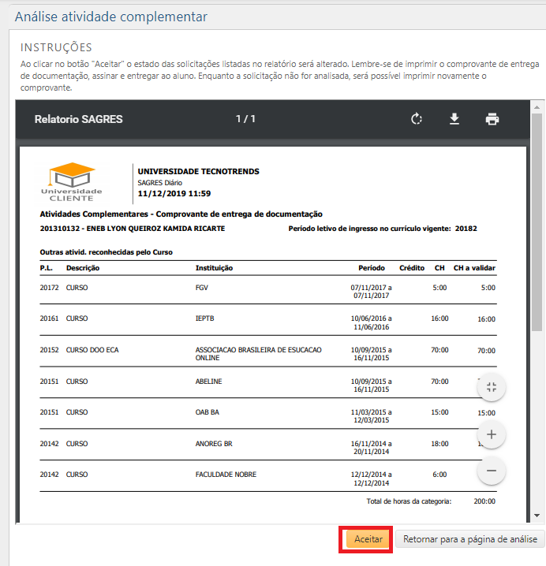
Task: Click the Descrição column header
Action: (x=83, y=268)
